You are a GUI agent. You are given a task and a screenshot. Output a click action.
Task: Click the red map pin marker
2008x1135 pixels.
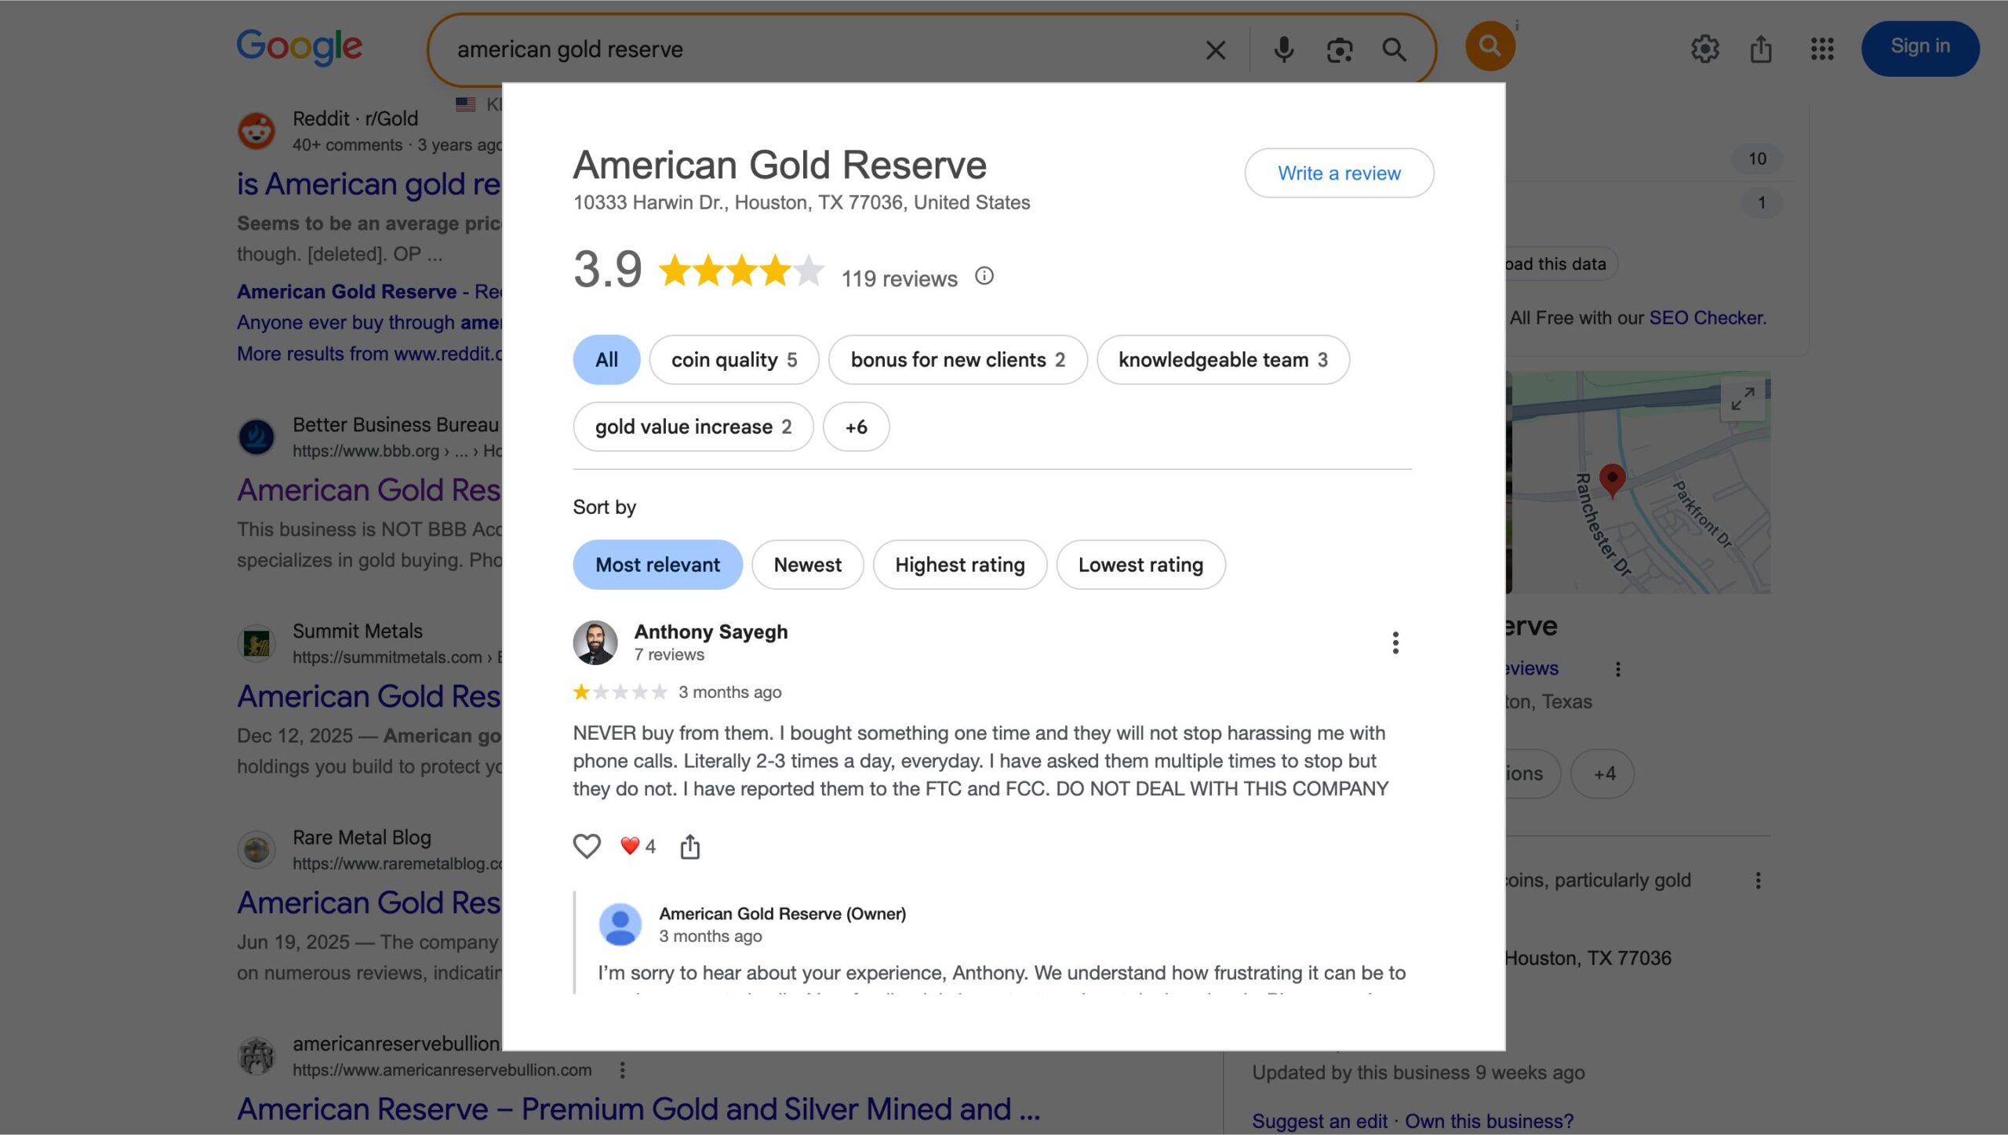(1612, 479)
